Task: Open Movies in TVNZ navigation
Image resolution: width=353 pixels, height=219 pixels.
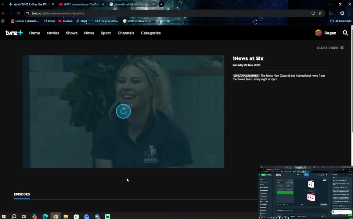Action: click(x=53, y=33)
